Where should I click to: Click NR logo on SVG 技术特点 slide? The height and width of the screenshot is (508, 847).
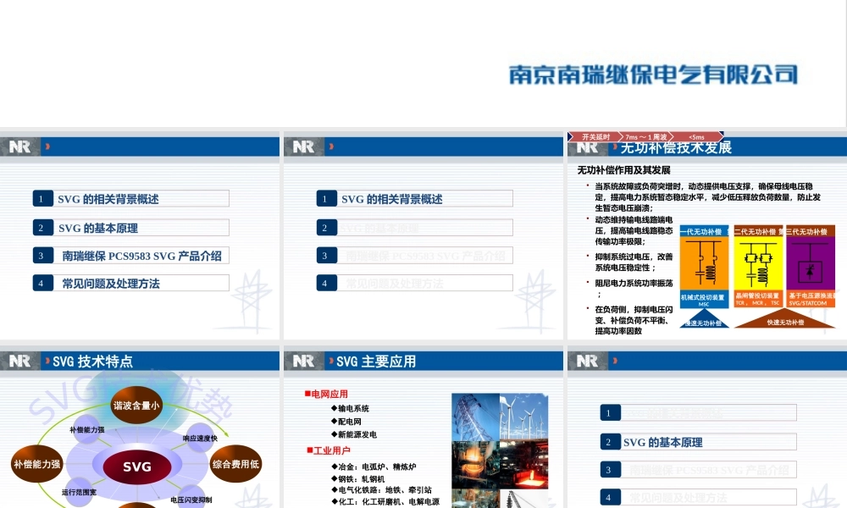(20, 362)
